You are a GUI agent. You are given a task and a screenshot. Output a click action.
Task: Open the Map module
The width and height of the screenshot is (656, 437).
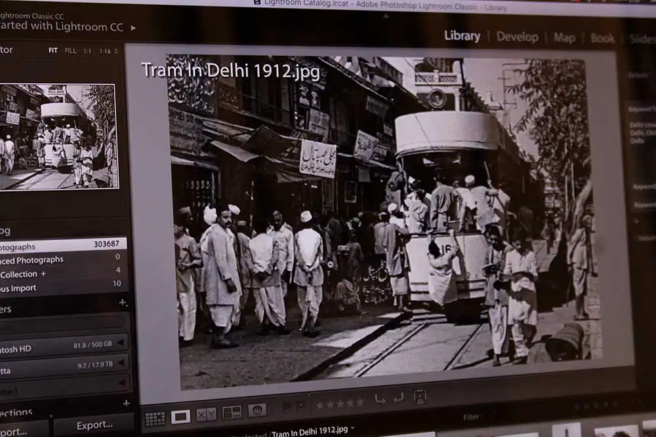click(565, 37)
